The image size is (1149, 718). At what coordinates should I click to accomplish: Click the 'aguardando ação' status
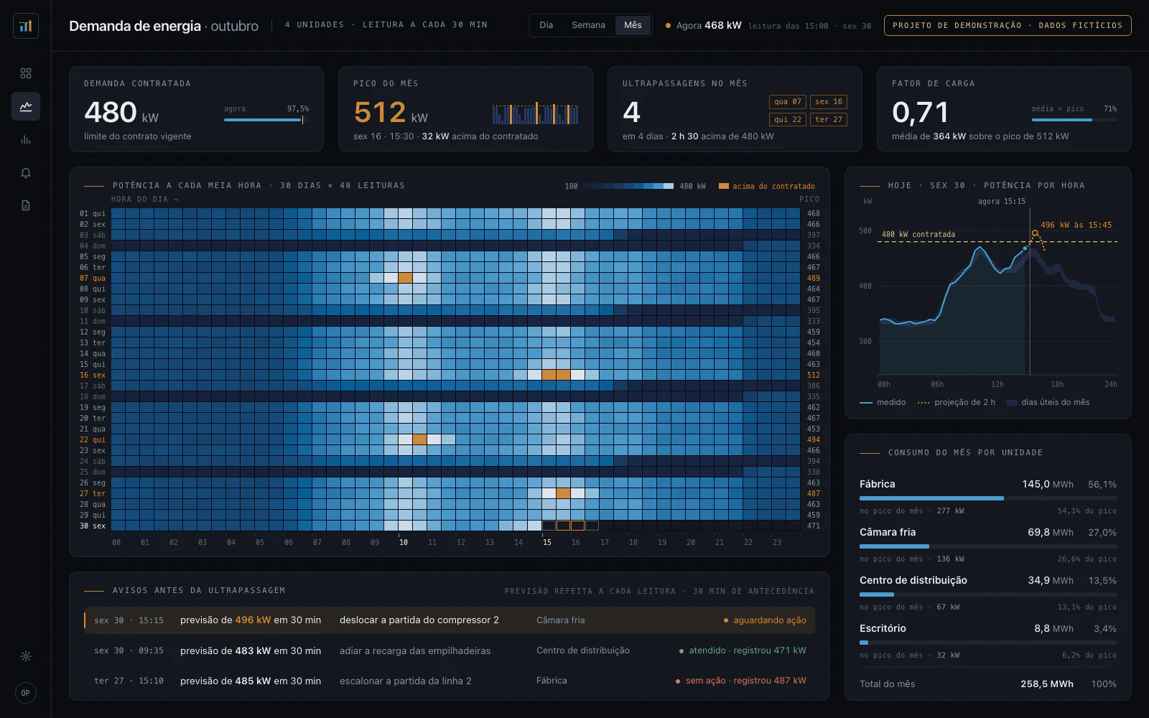coord(765,620)
